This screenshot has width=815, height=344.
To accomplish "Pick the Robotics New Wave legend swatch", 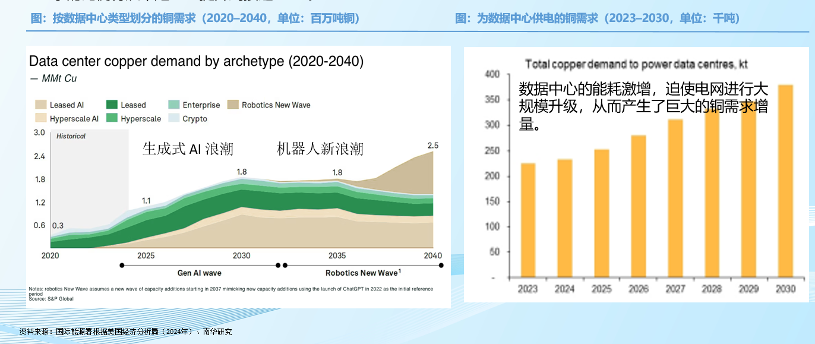I will click(x=232, y=105).
